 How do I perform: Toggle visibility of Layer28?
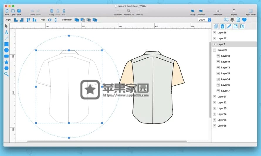coord(214,33)
